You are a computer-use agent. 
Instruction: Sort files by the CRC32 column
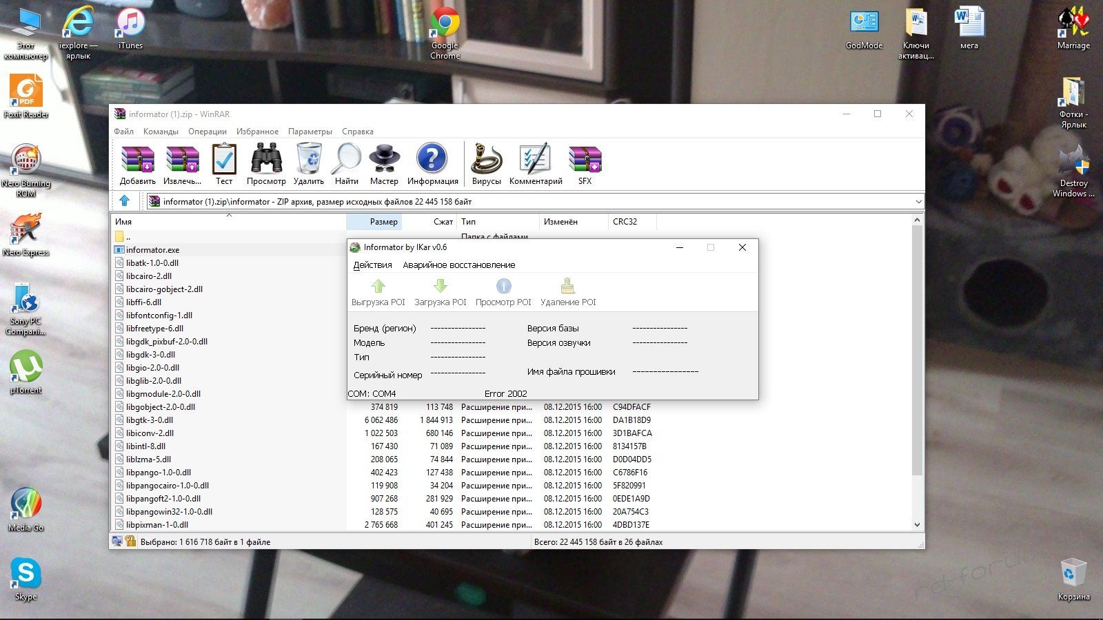(x=625, y=222)
